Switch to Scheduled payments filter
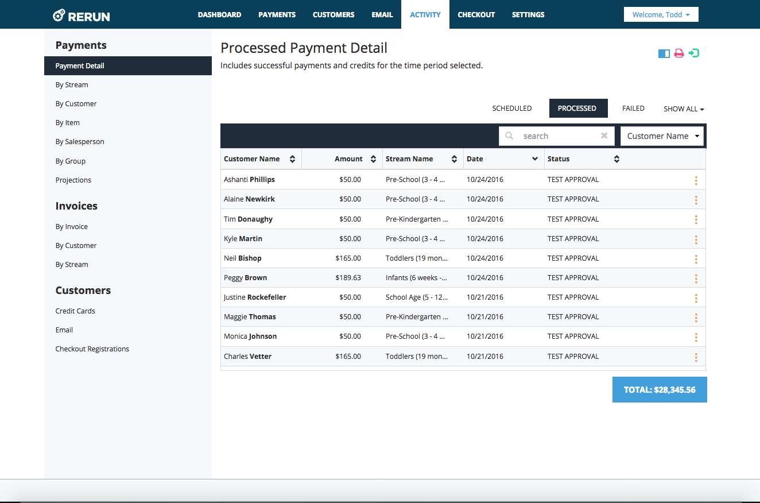Screen dimensions: 760x503 (x=511, y=109)
